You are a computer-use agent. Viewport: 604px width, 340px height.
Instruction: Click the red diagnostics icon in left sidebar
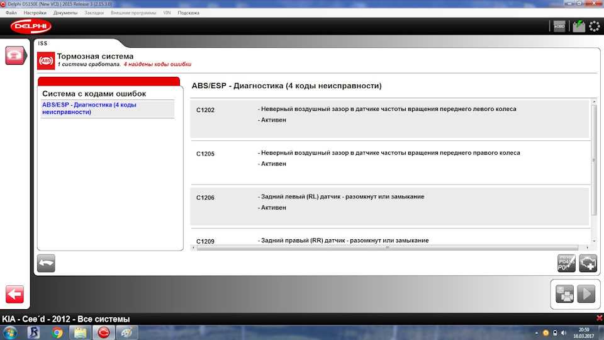[14, 55]
